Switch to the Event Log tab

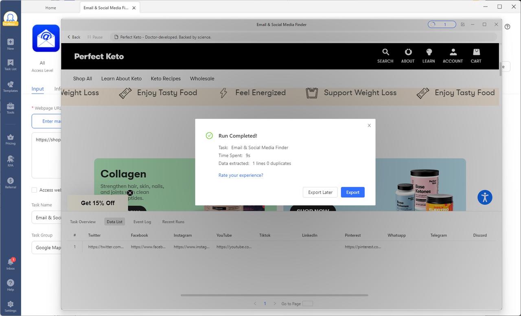tap(142, 222)
